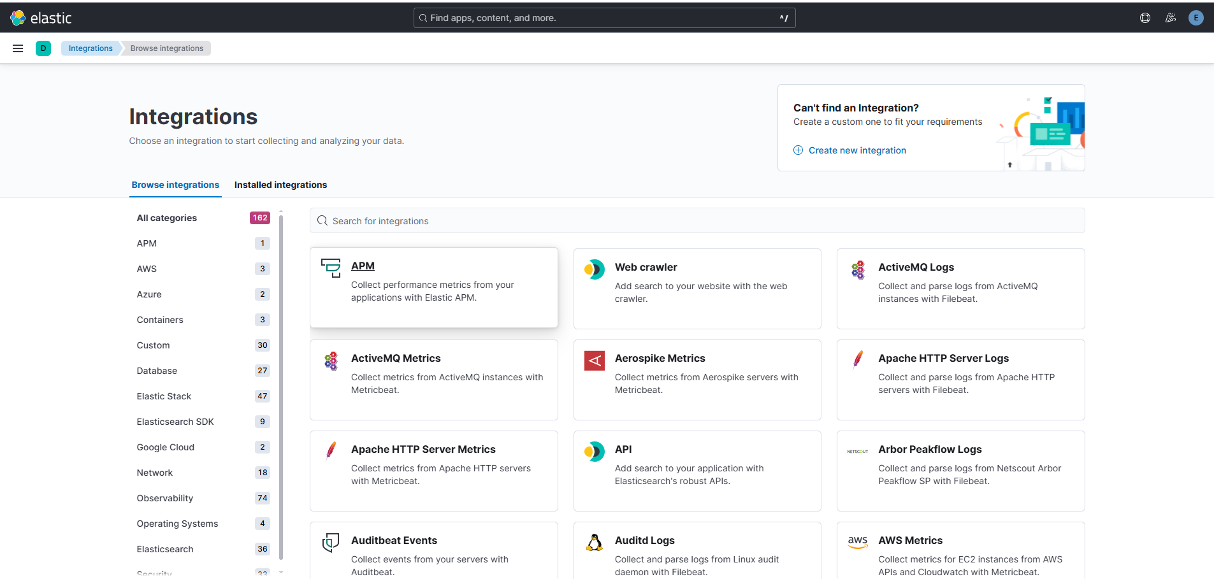Click the API card icon
Viewport: 1214px width, 579px height.
click(595, 452)
